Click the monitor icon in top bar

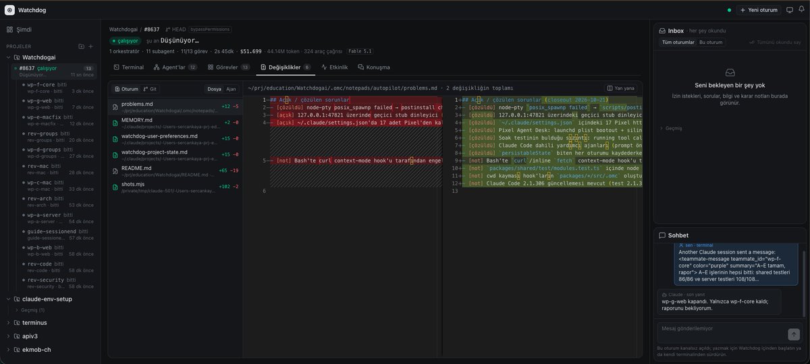(790, 10)
